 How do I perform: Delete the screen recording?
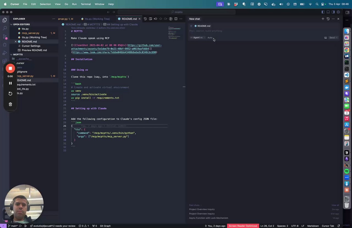point(10,104)
